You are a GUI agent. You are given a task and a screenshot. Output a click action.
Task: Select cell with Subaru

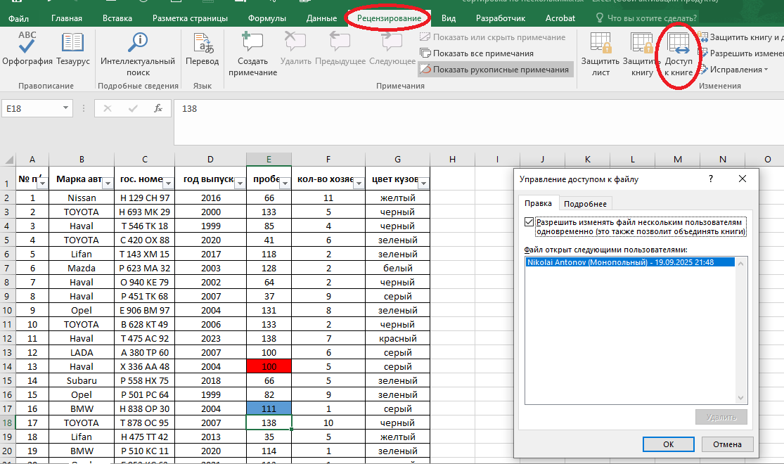pos(82,380)
